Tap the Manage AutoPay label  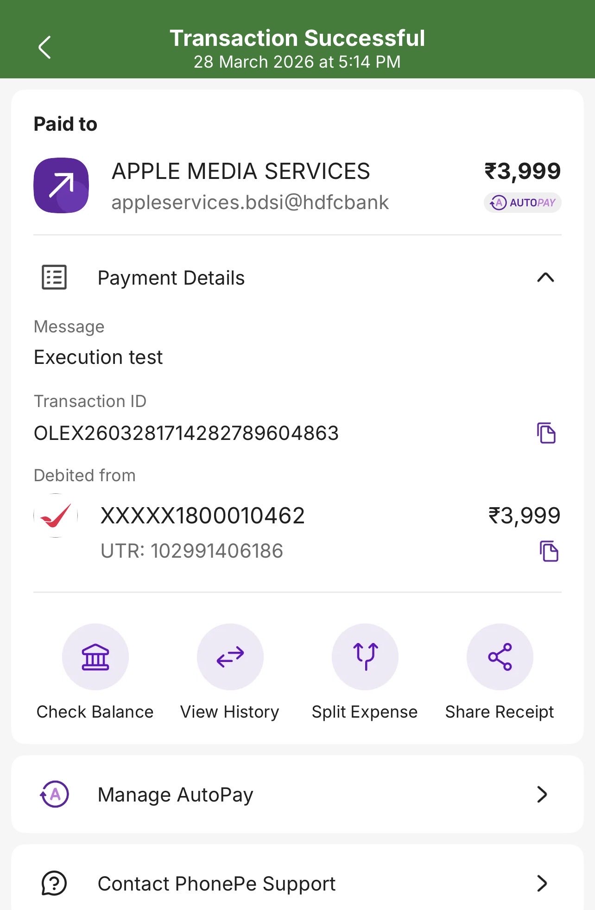[175, 795]
